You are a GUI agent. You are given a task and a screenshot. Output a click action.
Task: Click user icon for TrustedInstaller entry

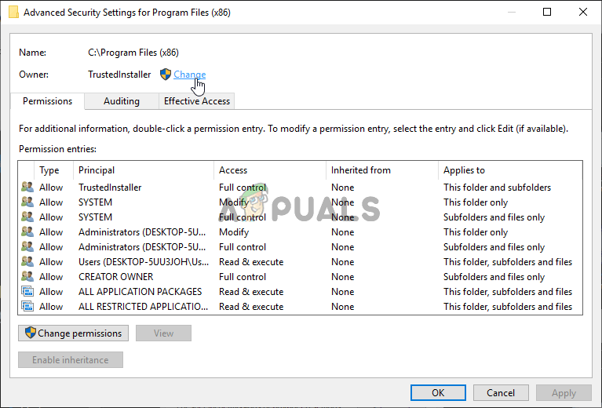(27, 188)
